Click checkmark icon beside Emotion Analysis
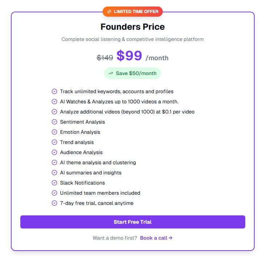267x256 pixels. pyautogui.click(x=54, y=132)
